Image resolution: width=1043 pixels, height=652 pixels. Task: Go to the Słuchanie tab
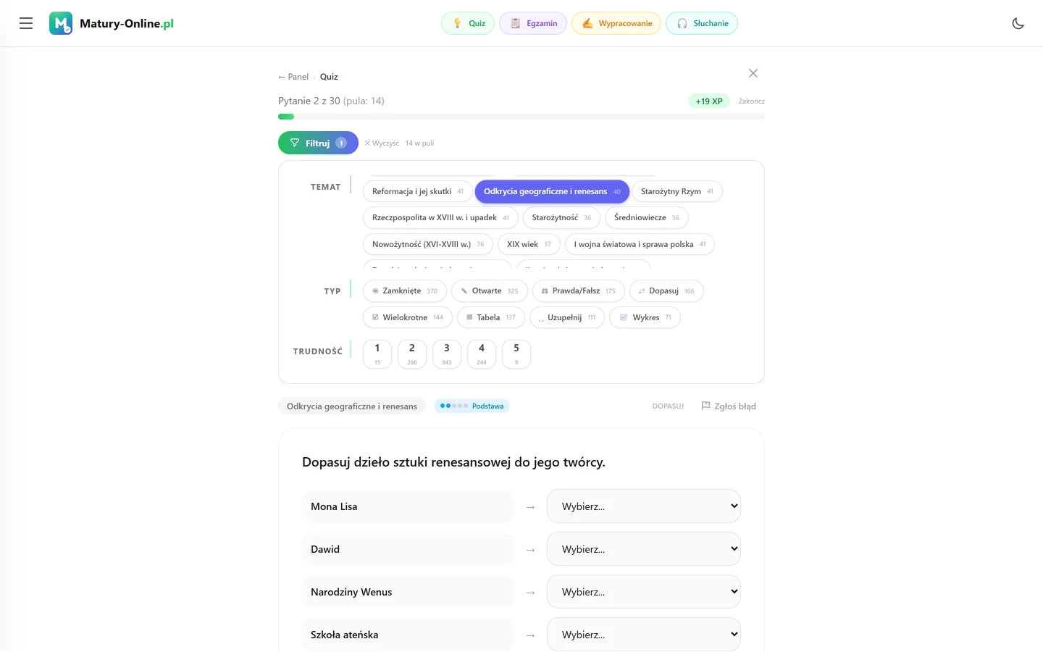pyautogui.click(x=702, y=23)
